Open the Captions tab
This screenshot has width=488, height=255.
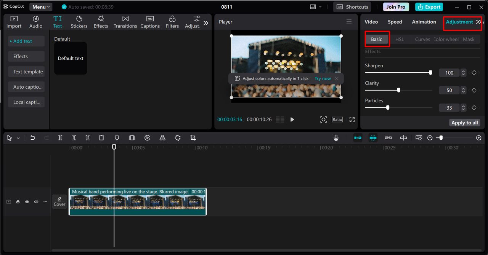tap(150, 22)
